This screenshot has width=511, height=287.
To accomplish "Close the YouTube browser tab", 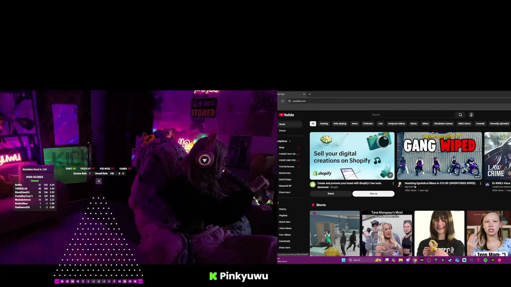I will pos(304,94).
